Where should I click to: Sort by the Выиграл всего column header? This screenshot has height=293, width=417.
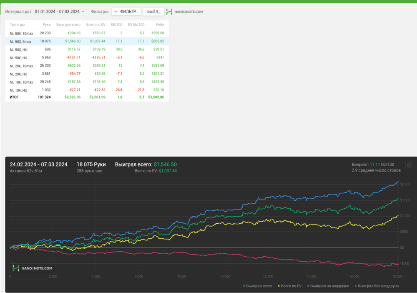(68, 25)
